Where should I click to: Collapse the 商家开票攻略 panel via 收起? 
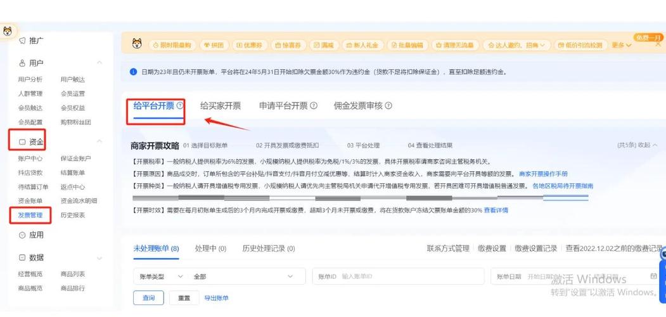tap(645, 145)
